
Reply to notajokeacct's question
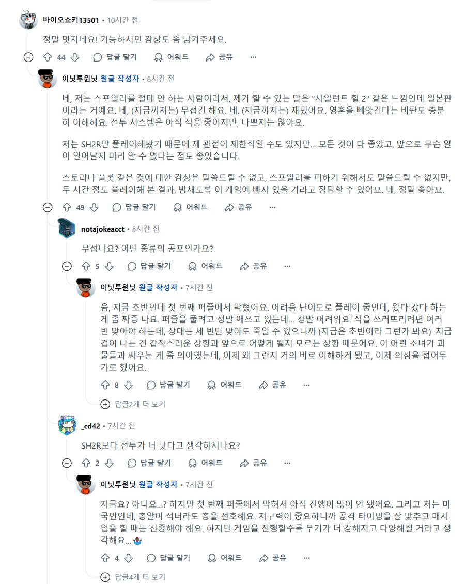149,266
